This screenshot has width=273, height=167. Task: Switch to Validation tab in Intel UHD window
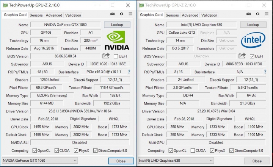pos(209,15)
